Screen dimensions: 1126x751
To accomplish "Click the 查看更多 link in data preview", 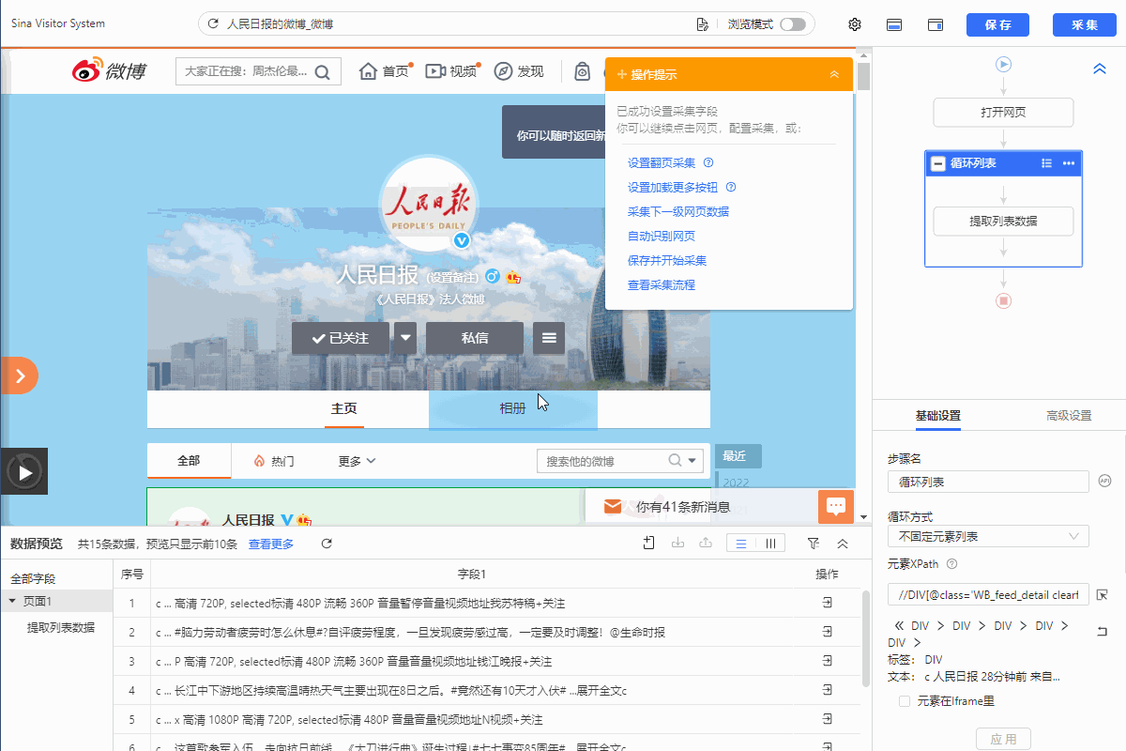I will [x=271, y=544].
